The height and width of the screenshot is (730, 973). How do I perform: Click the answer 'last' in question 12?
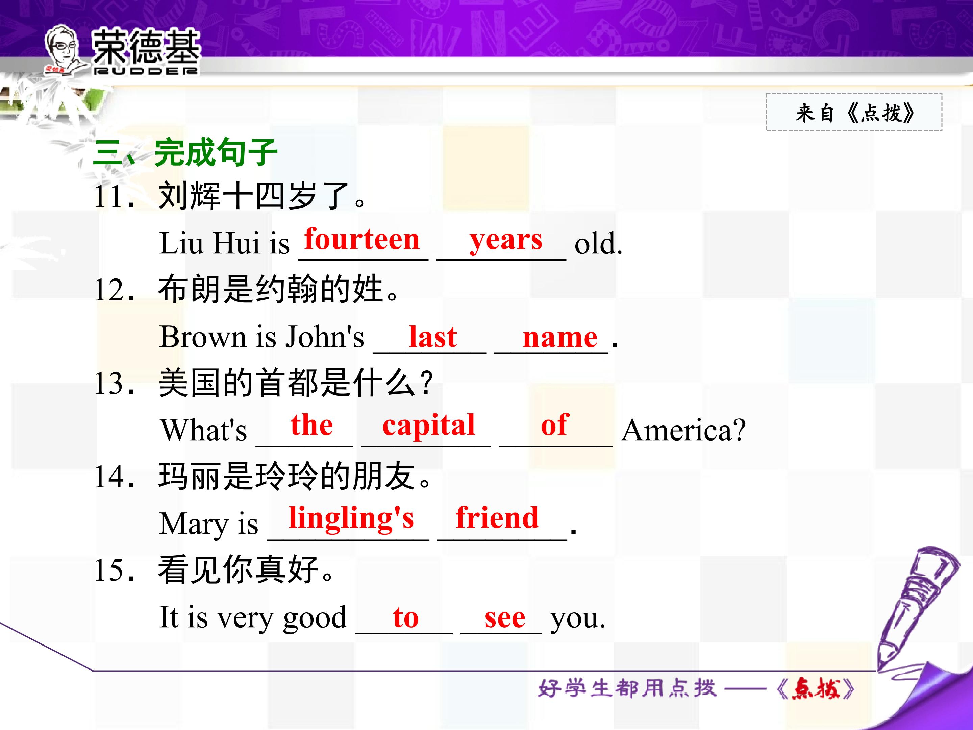point(433,338)
